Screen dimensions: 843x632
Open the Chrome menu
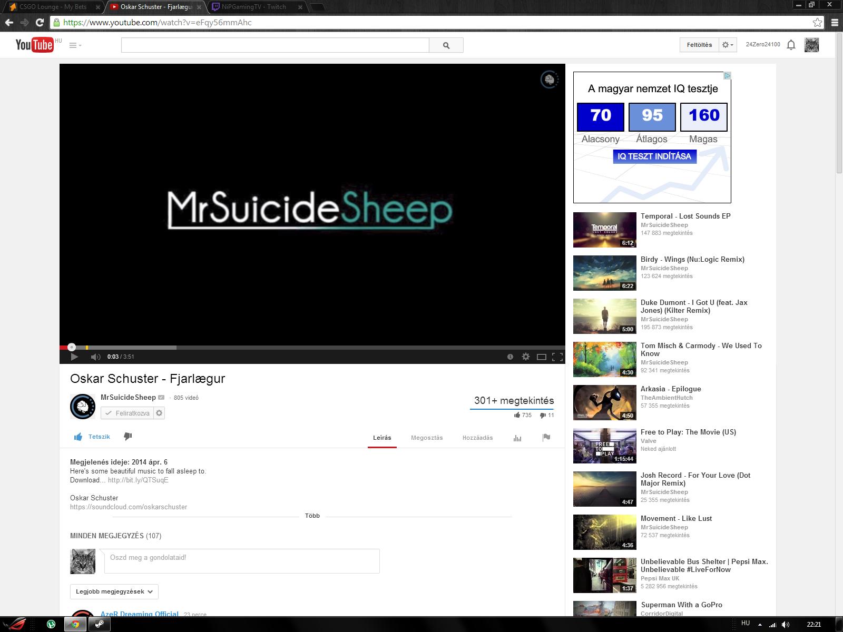pyautogui.click(x=835, y=23)
